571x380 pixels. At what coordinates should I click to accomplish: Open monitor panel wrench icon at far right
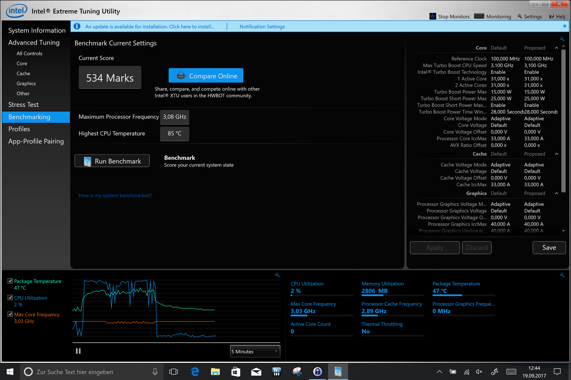[562, 275]
